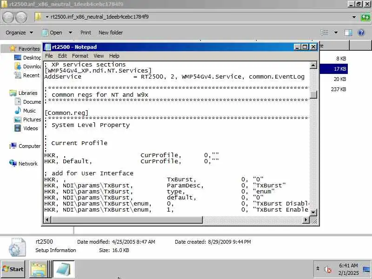Image resolution: width=372 pixels, height=279 pixels.
Task: Open the Start menu
Action: coord(13,269)
